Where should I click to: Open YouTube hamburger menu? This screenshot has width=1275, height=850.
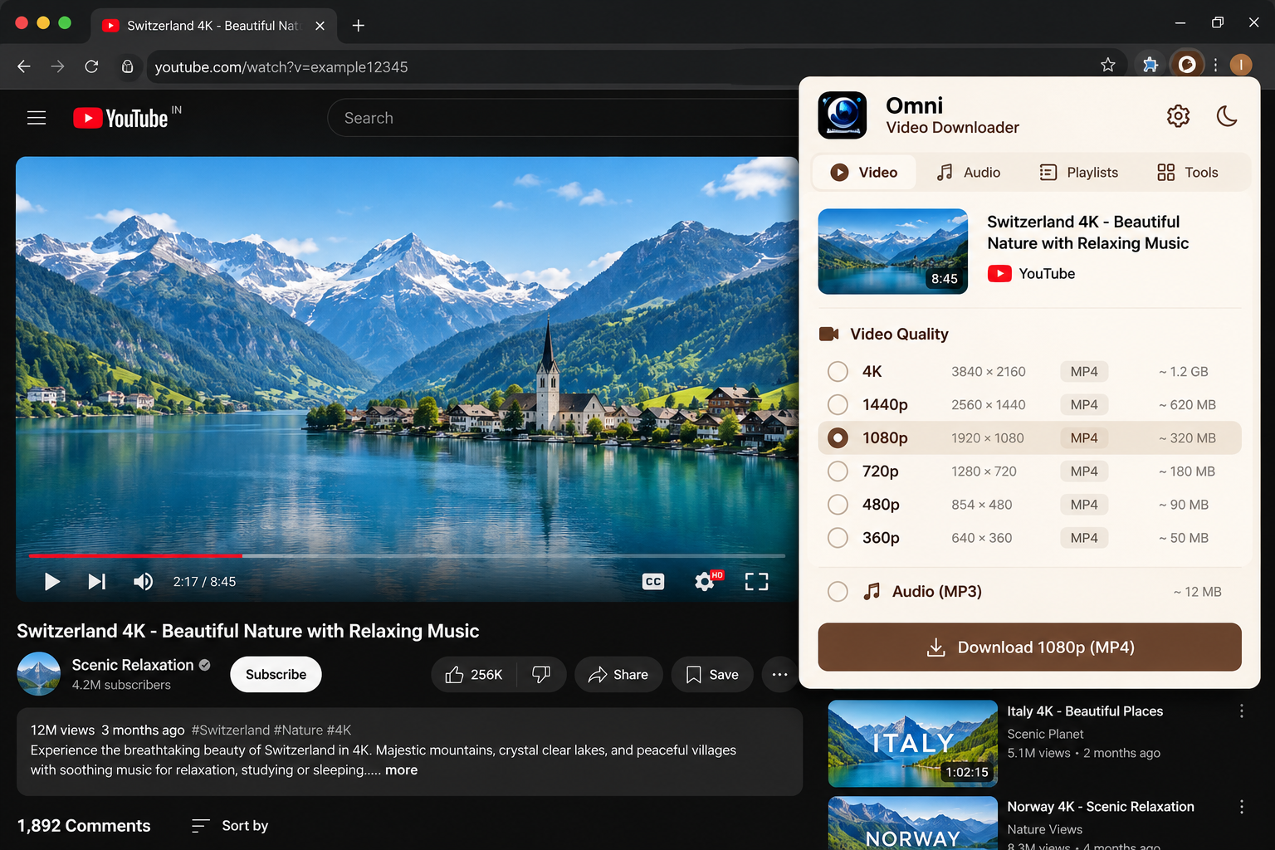[37, 118]
